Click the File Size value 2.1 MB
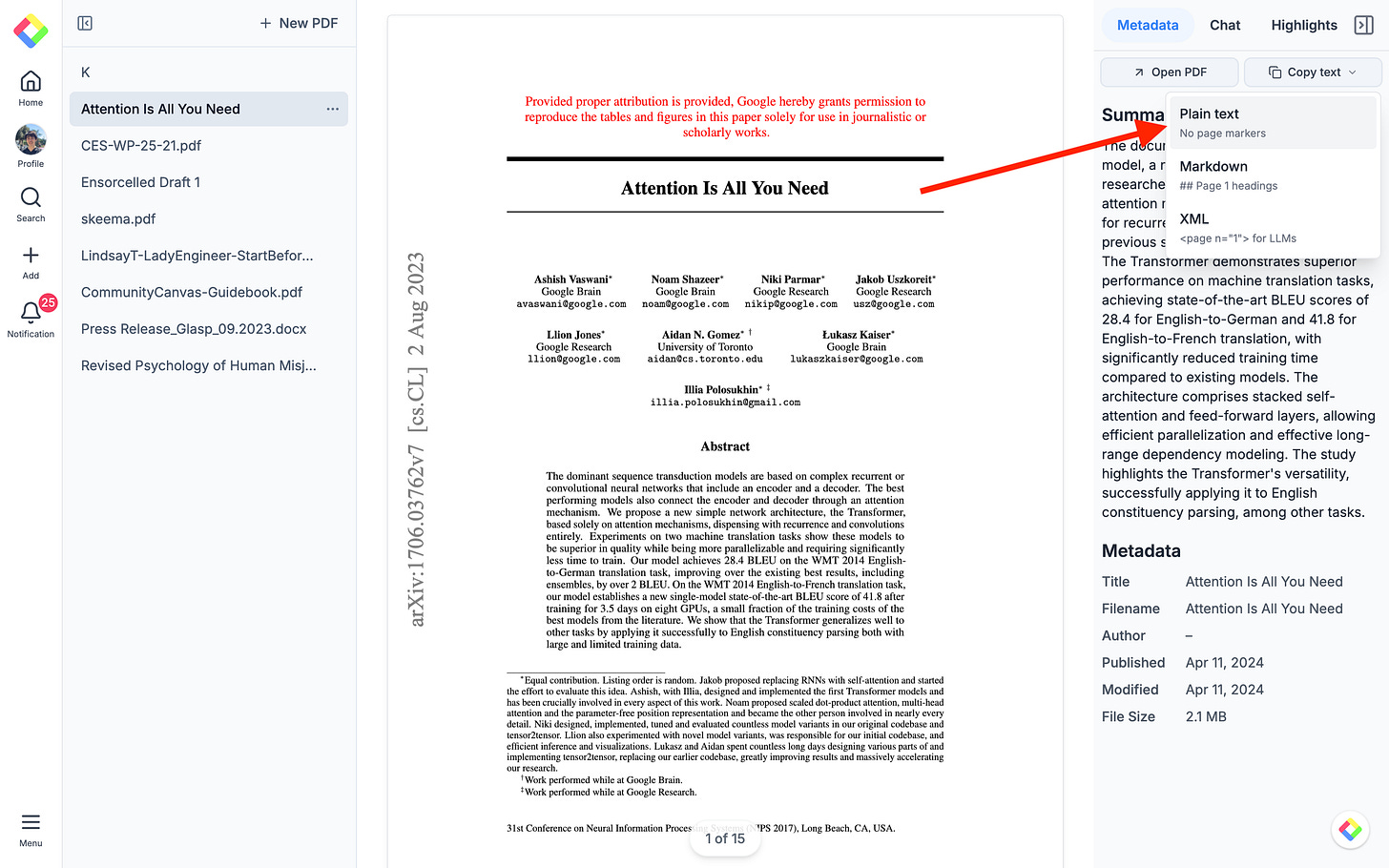Screen dimensions: 1389x868 point(1206,716)
